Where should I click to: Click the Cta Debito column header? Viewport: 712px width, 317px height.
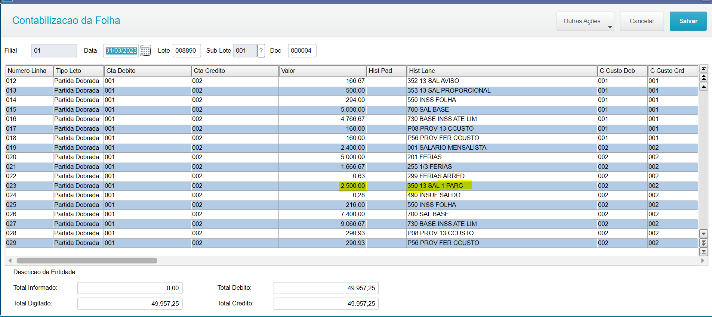[x=148, y=71]
